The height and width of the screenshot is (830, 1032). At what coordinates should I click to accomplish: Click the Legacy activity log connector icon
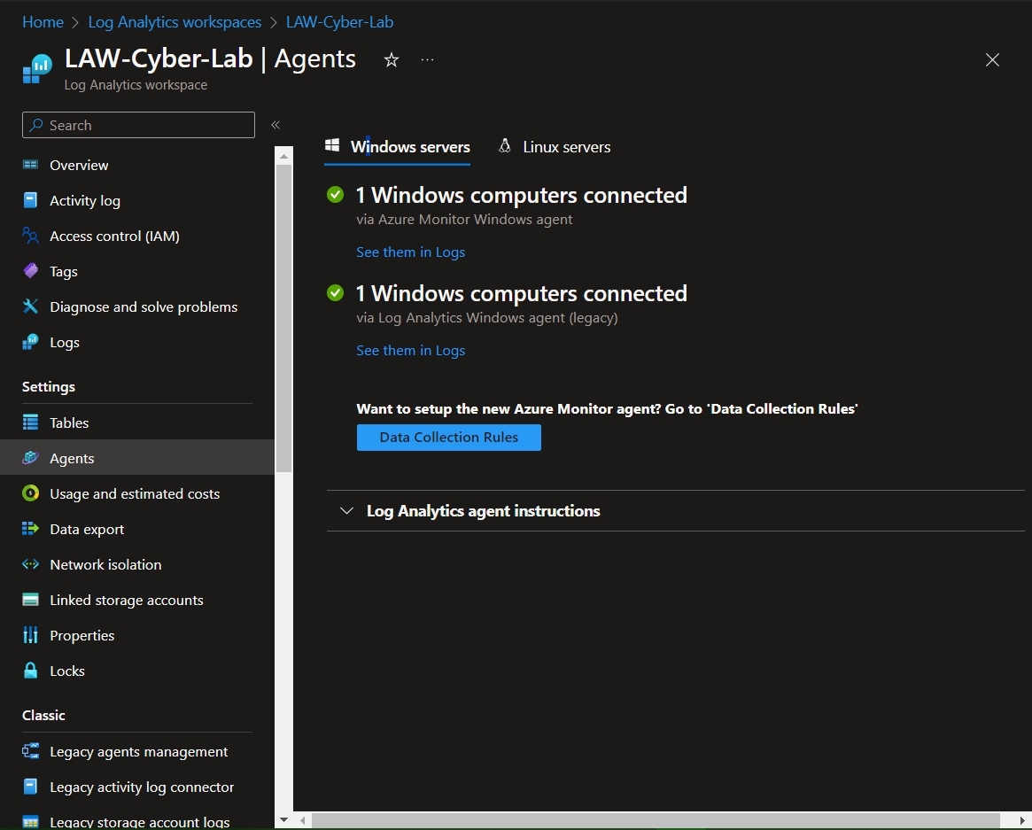click(x=30, y=787)
